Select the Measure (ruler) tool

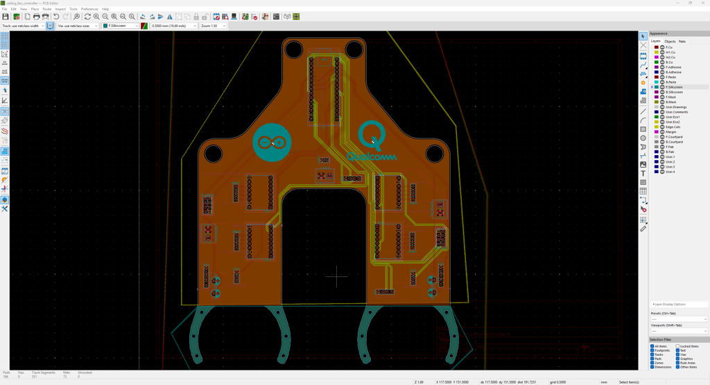pyautogui.click(x=643, y=229)
